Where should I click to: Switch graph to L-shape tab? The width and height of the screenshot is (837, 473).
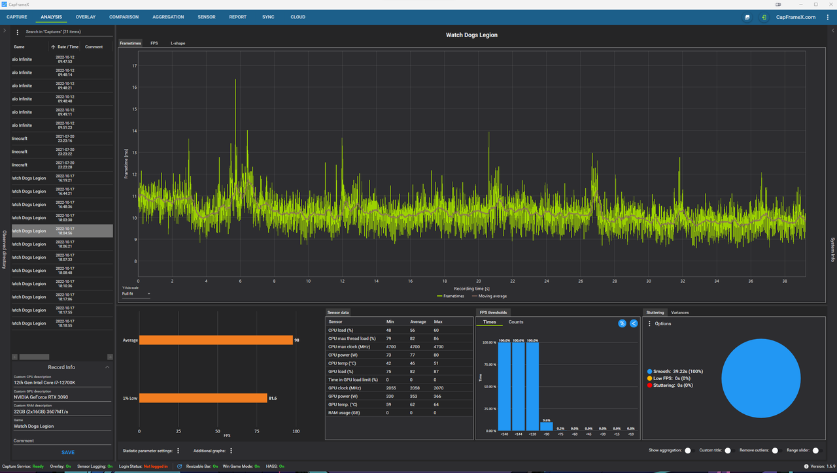pos(178,43)
